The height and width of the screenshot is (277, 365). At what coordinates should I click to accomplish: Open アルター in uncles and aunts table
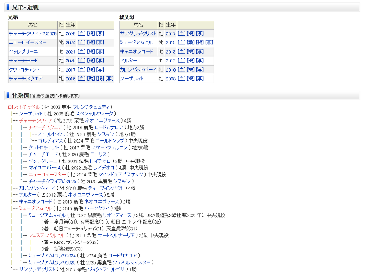point(129,60)
